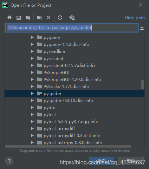The width and height of the screenshot is (149, 169).
Task: Expand the pyrsistent folder arrow
Action: click(32, 59)
